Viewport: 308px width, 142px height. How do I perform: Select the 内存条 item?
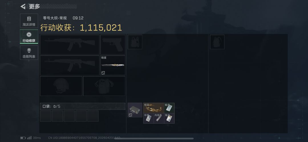coord(159,118)
